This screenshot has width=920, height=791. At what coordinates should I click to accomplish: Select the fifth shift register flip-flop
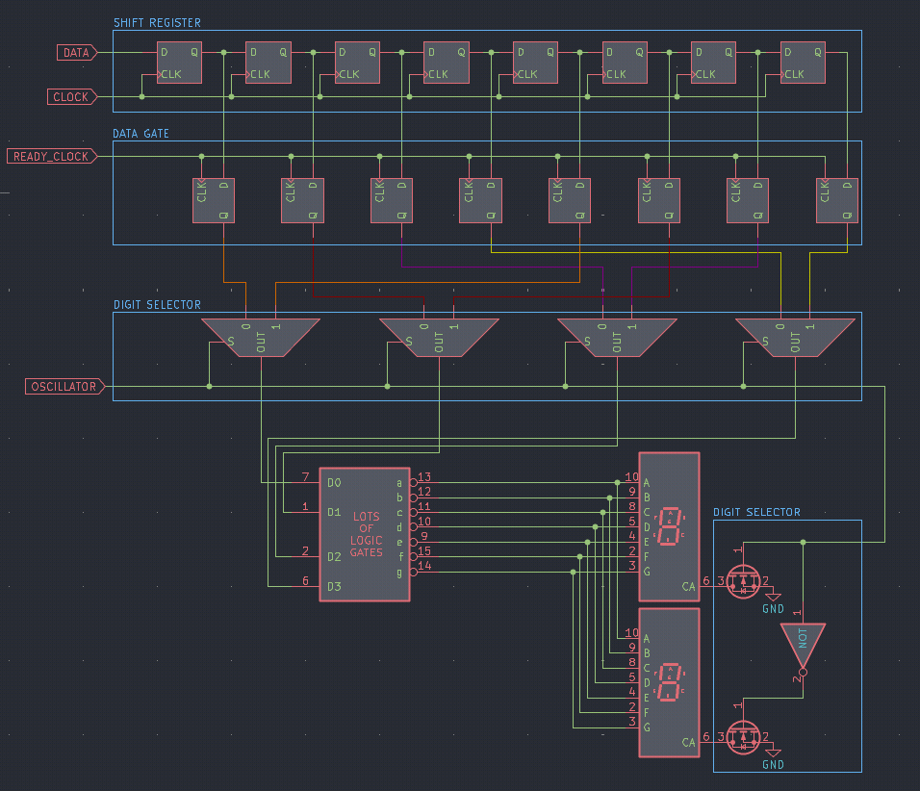coord(535,63)
